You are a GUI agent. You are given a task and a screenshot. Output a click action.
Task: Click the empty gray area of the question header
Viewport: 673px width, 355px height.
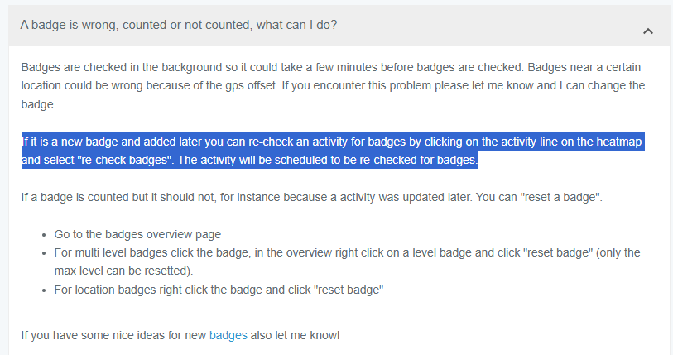497,26
